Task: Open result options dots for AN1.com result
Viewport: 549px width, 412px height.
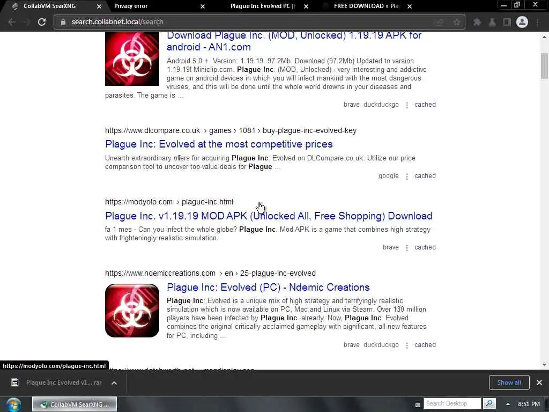Action: (x=406, y=105)
